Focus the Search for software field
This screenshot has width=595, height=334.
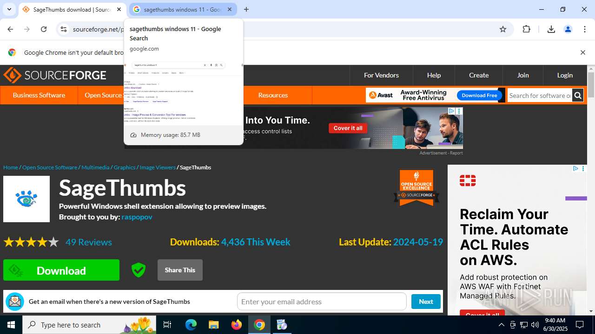point(540,96)
